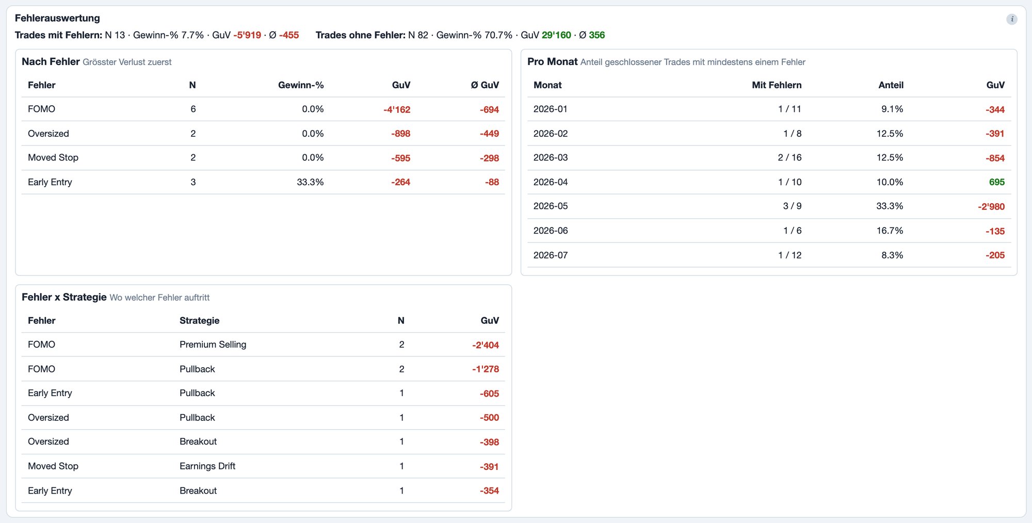Click the Ø GuV column header
This screenshot has width=1032, height=523.
[x=485, y=85]
